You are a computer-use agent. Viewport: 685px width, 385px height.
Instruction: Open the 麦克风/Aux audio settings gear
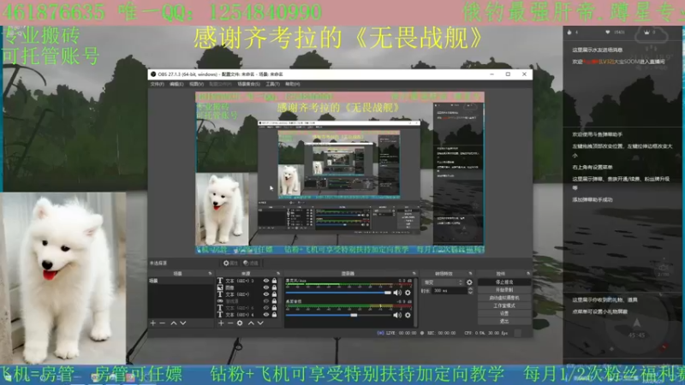click(408, 293)
